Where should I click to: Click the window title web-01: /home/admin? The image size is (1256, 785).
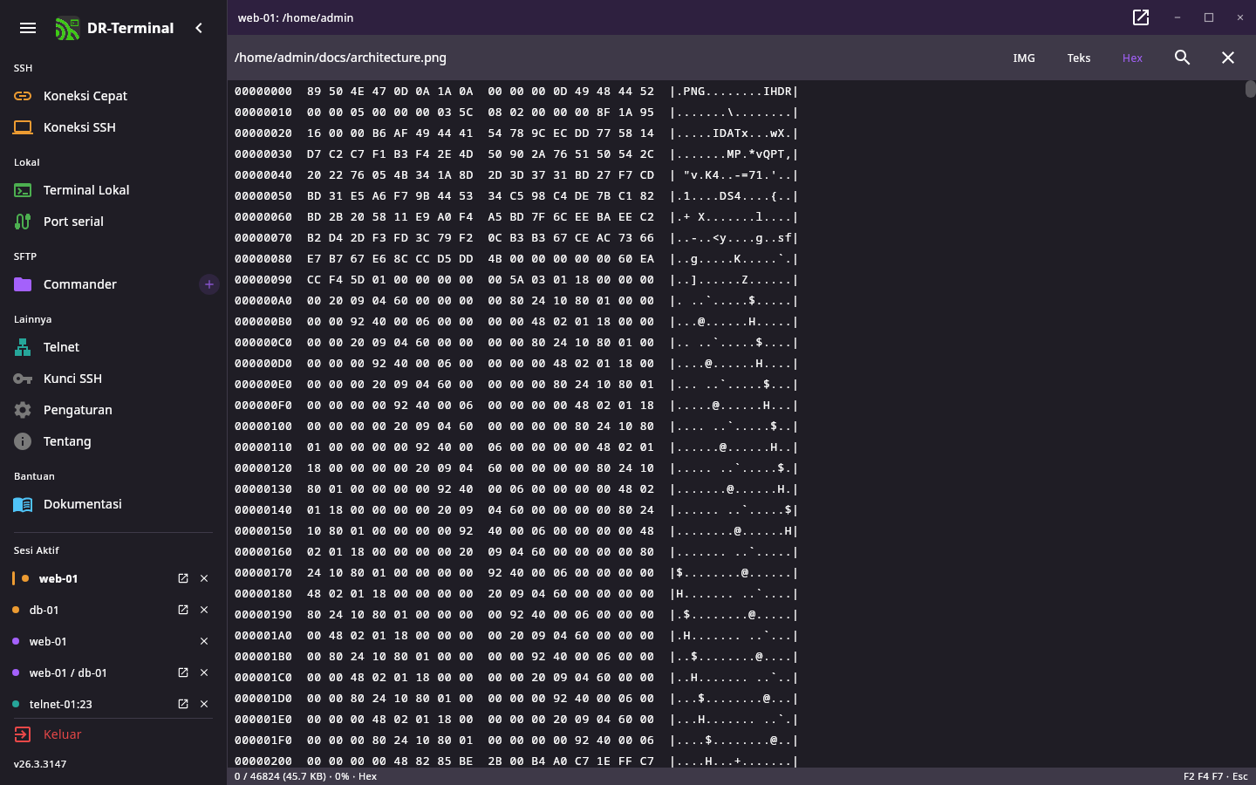(296, 17)
